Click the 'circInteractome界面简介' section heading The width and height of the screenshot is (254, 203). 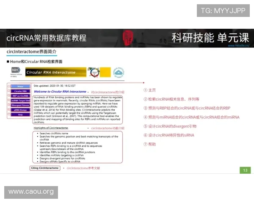point(31,52)
